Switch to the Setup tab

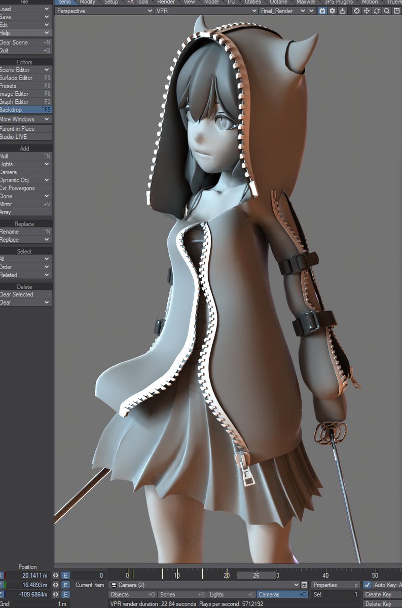pos(111,2)
